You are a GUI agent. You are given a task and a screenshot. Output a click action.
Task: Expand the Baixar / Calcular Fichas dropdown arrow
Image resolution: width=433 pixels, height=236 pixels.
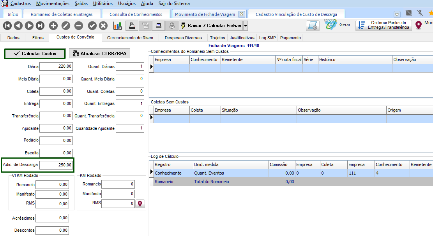(246, 26)
